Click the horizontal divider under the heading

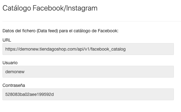click(x=92, y=21)
